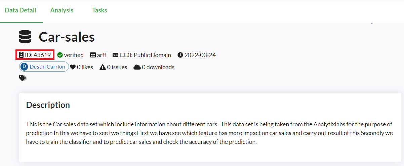Like the dataset with the heart icon
The width and height of the screenshot is (404, 166).
tap(73, 67)
